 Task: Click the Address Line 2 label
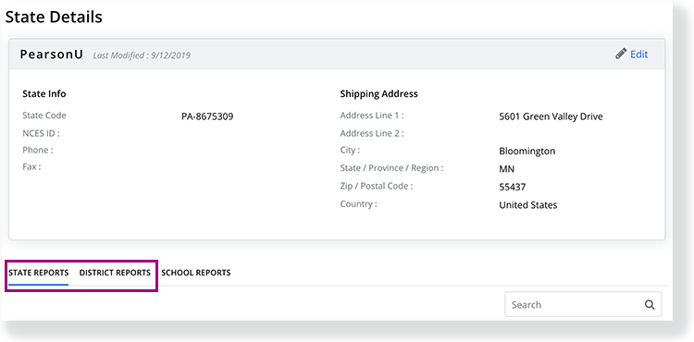372,133
